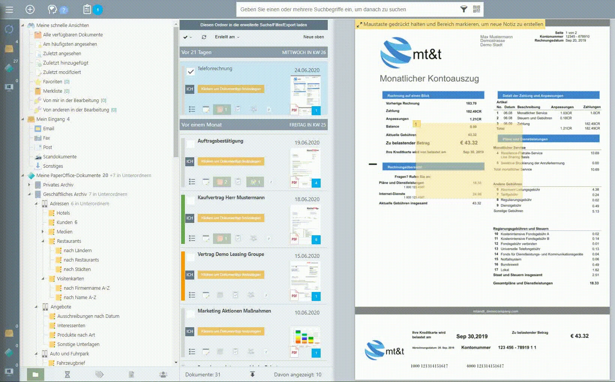The image size is (615, 382).
Task: Collapse the 'Restaurants' folder node
Action: (43, 241)
